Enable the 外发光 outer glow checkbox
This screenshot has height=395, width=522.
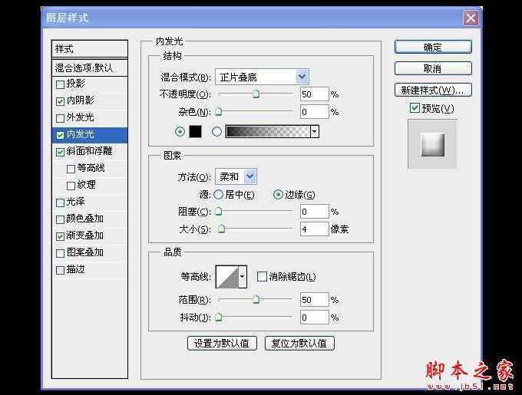(60, 118)
